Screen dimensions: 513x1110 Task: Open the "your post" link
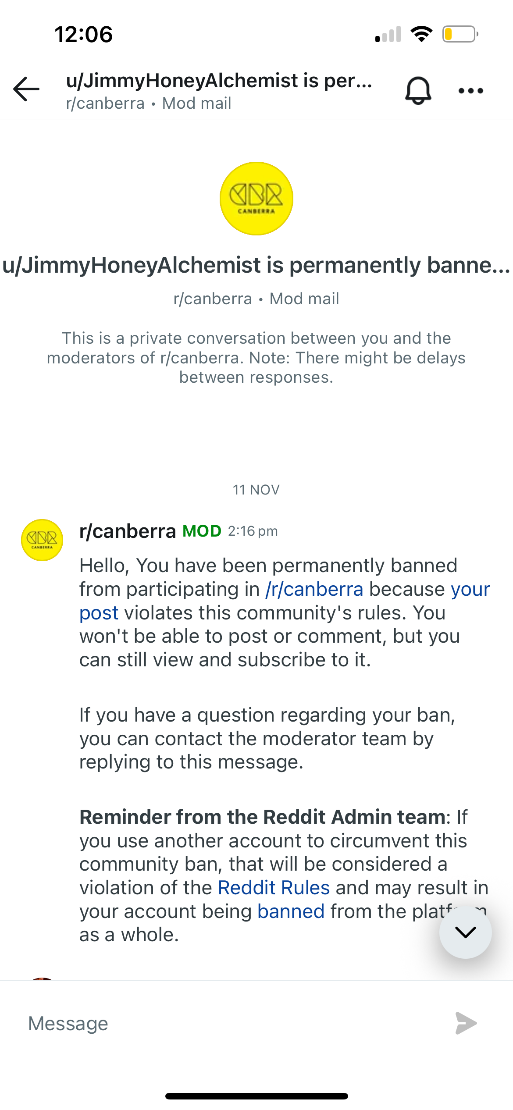point(470,589)
